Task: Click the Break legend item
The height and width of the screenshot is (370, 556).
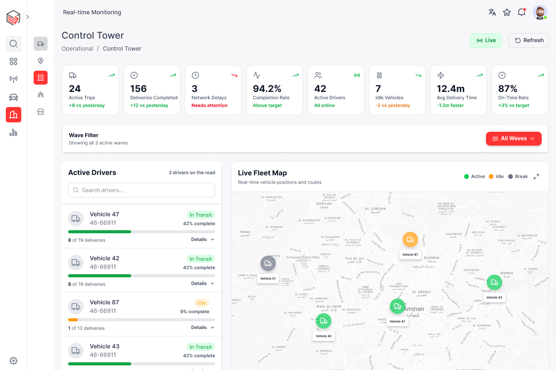Action: pos(518,177)
